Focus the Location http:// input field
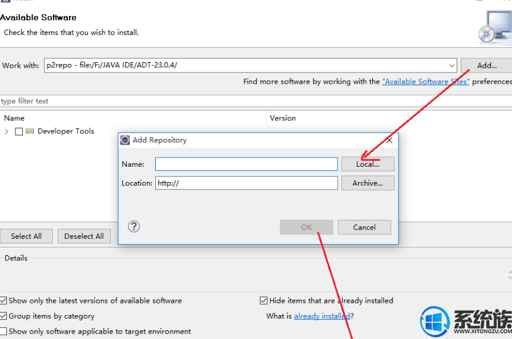The height and width of the screenshot is (339, 512). 246,183
